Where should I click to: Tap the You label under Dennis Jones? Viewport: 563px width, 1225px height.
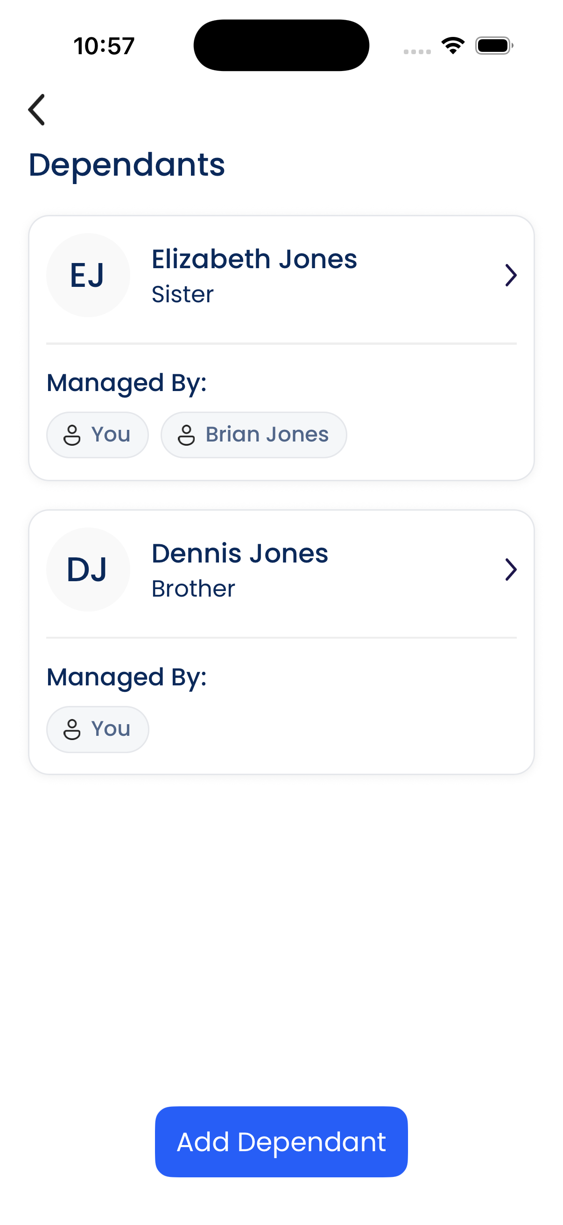pos(111,729)
